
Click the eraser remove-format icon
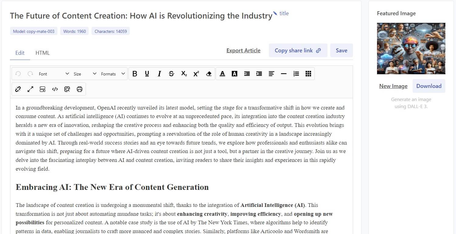[209, 74]
